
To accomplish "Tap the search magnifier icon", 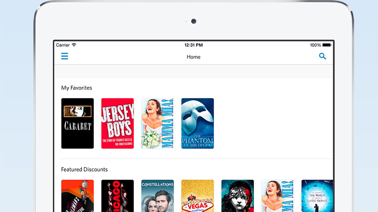I will pos(323,56).
